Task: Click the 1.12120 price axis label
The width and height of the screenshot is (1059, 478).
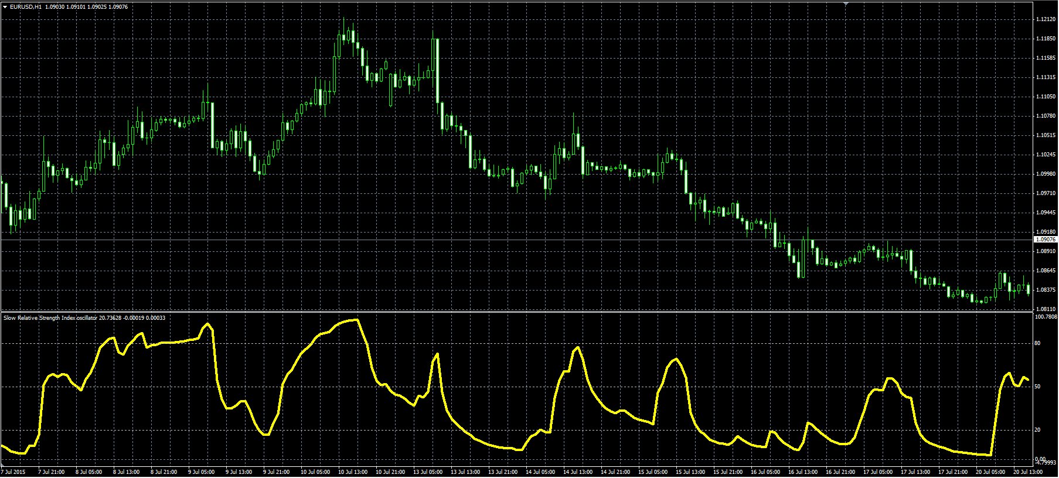Action: [1046, 19]
